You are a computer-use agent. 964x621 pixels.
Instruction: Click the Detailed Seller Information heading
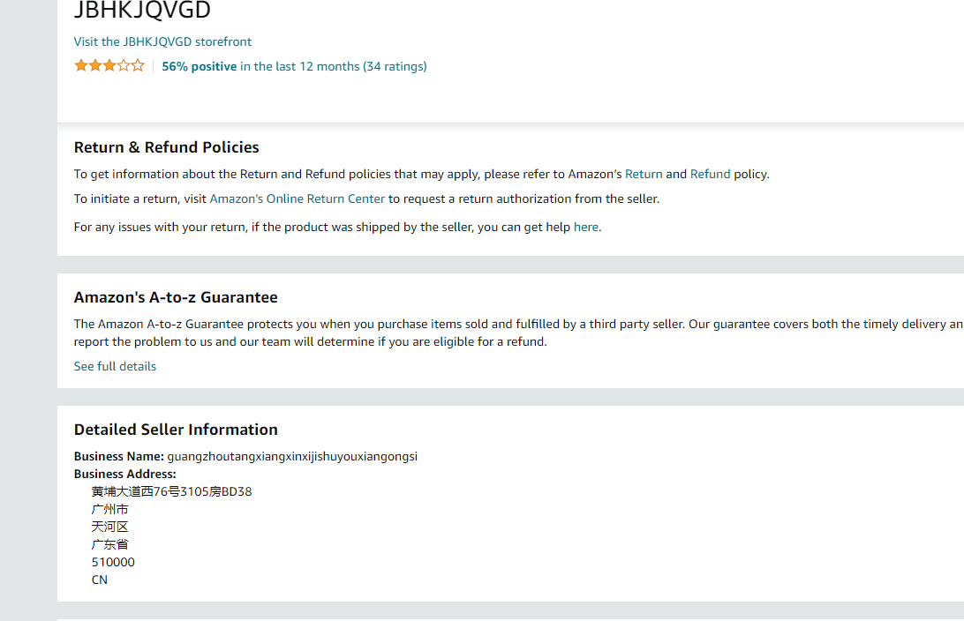176,430
